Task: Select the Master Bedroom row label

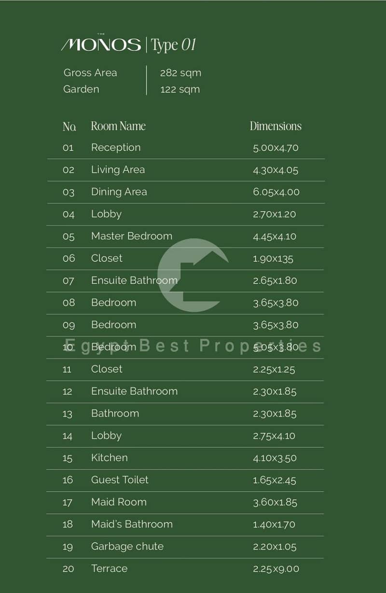Action: [x=132, y=236]
